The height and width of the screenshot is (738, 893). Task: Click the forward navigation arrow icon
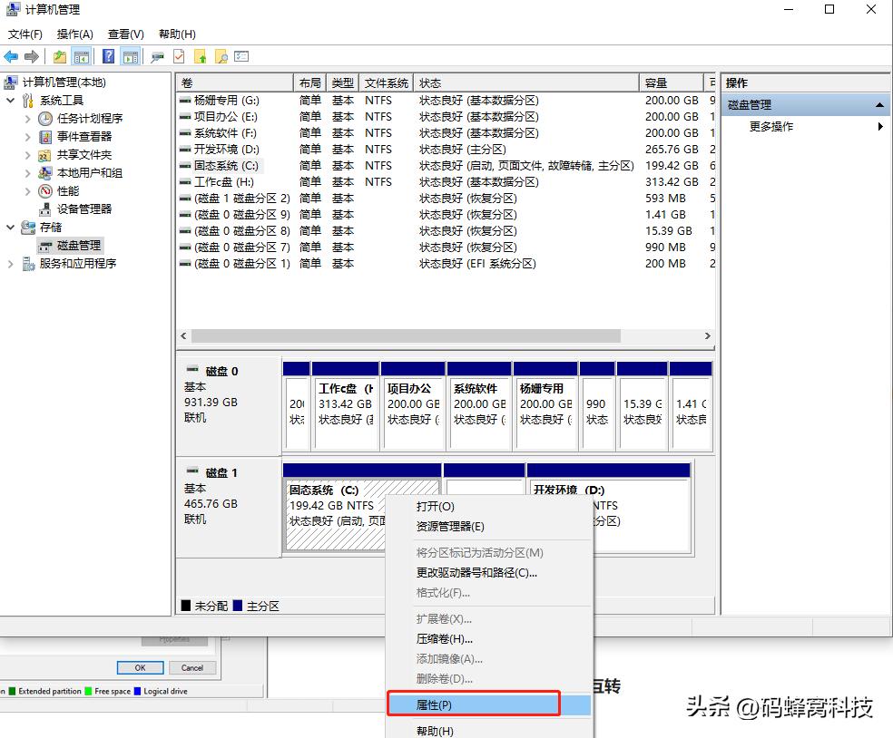coord(32,56)
